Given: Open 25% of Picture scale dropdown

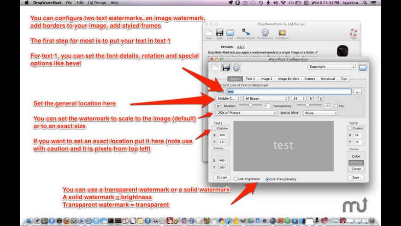Looking at the screenshot, I should click(246, 113).
